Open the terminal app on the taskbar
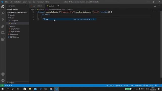Screen dimensions: 162x91 coord(46,89)
